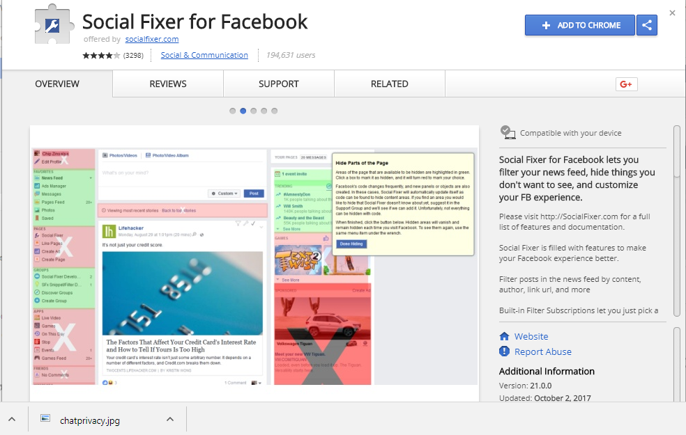Click the Google+ share button

(x=626, y=84)
